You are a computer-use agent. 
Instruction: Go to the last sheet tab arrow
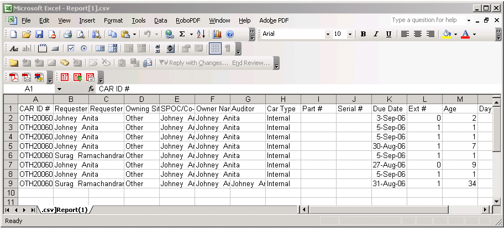pyautogui.click(x=33, y=210)
